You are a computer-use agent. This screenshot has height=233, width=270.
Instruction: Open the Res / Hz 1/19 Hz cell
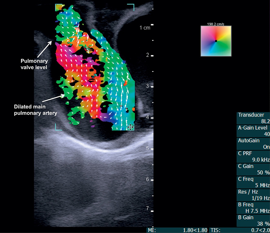(x=253, y=195)
